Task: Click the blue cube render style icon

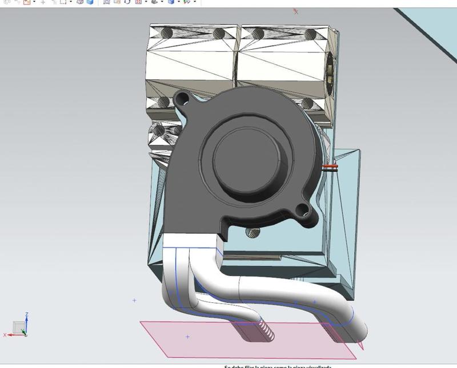Action: click(x=171, y=2)
